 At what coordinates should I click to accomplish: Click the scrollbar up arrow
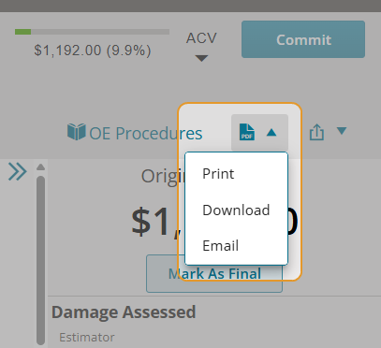tap(40, 167)
